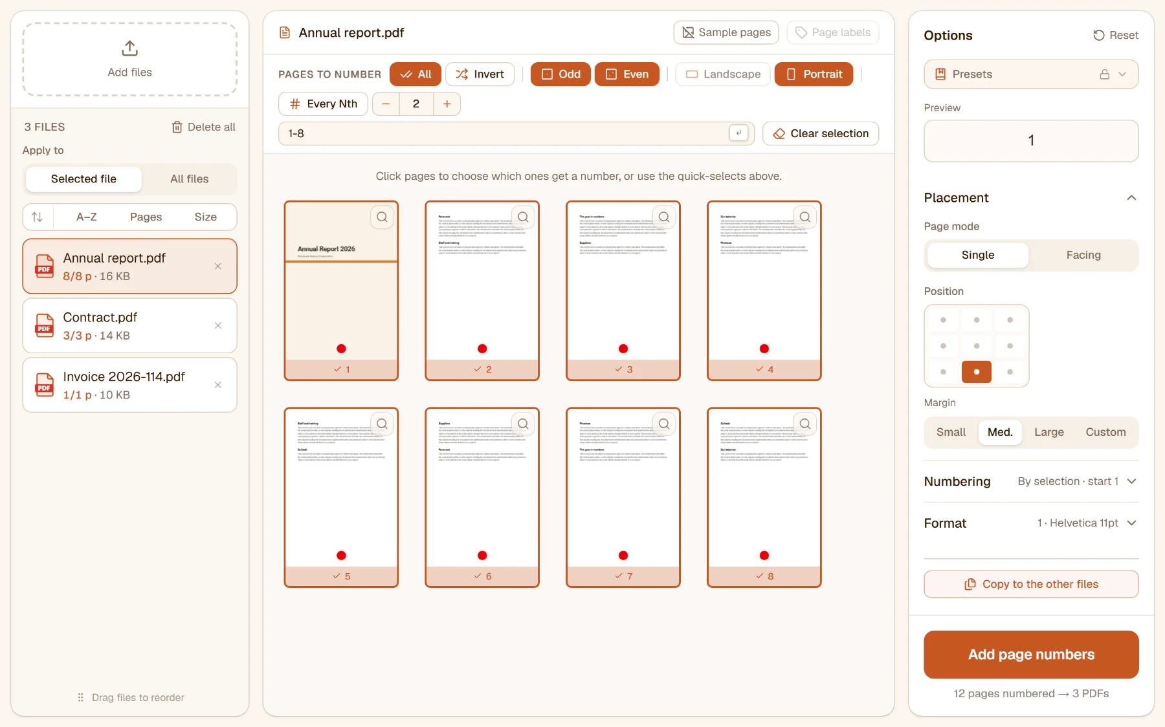Remove Annual report.pdf with its X icon
Viewport: 1165px width, 727px height.
pos(218,266)
